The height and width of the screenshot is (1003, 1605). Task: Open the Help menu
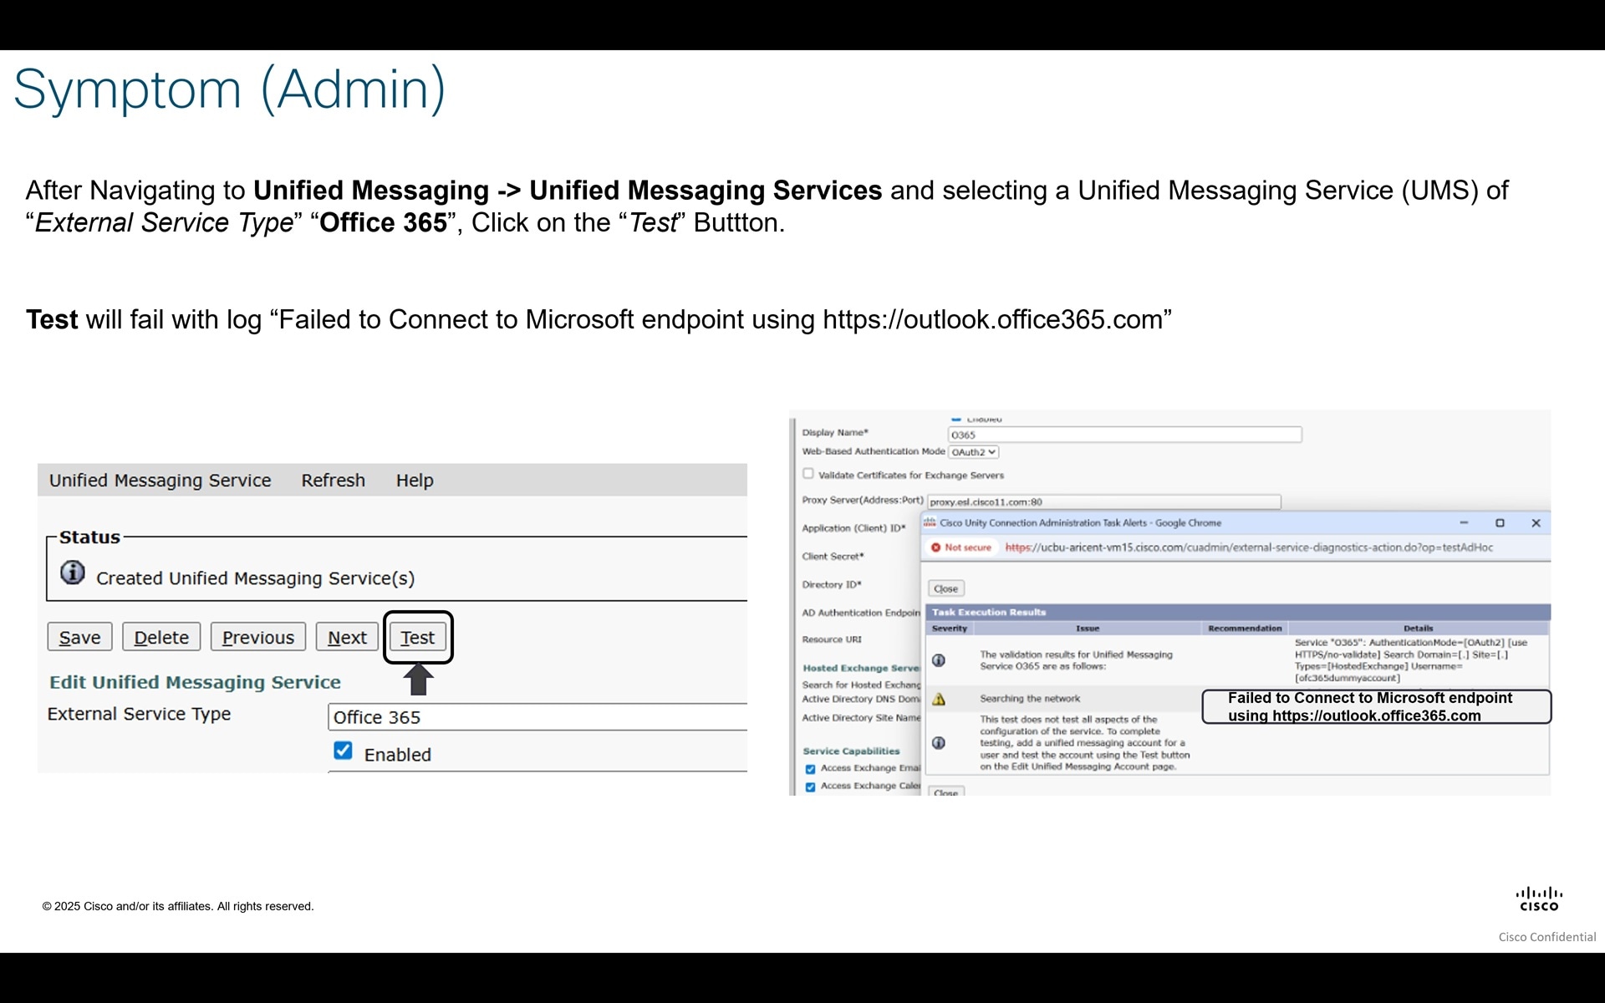(x=414, y=481)
